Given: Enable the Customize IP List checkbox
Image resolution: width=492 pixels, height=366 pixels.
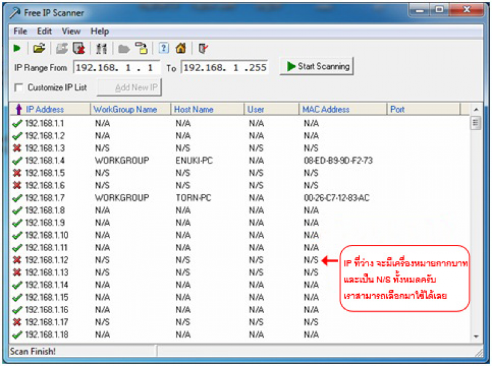Looking at the screenshot, I should pyautogui.click(x=19, y=87).
